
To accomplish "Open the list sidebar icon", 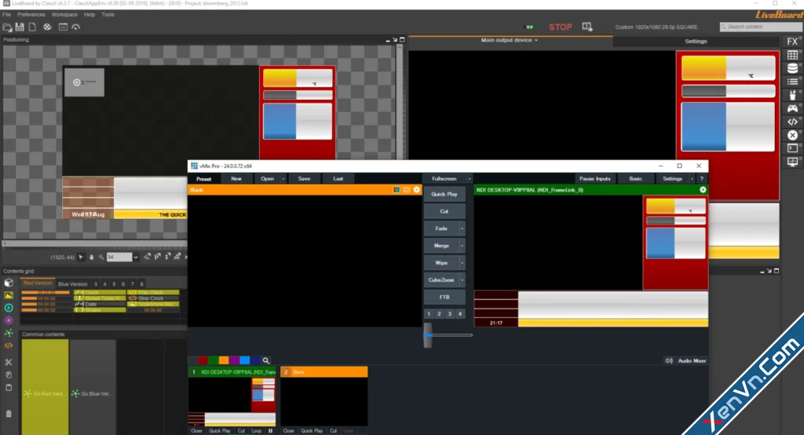I will coord(793,82).
